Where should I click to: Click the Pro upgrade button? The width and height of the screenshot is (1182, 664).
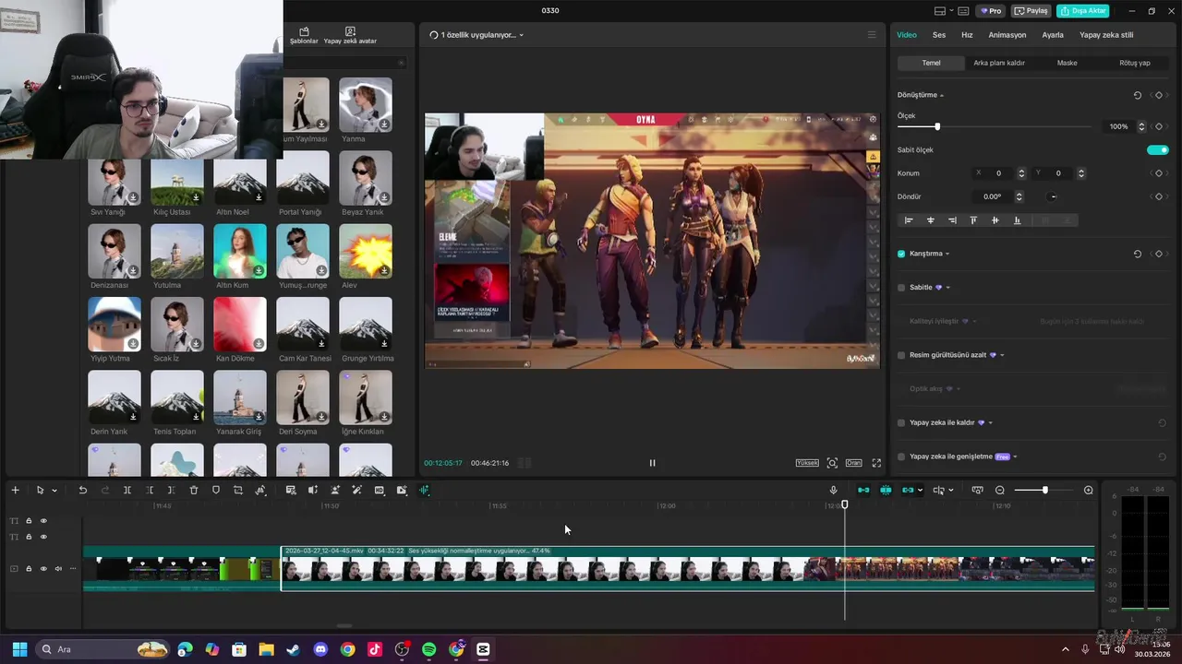992,11
